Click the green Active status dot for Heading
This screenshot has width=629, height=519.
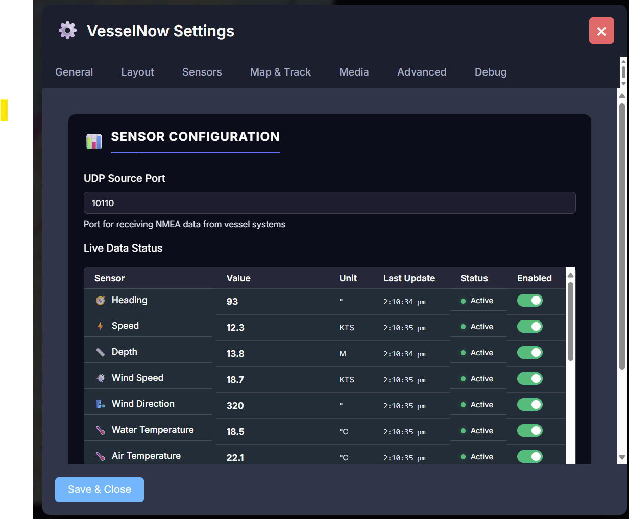(x=464, y=301)
